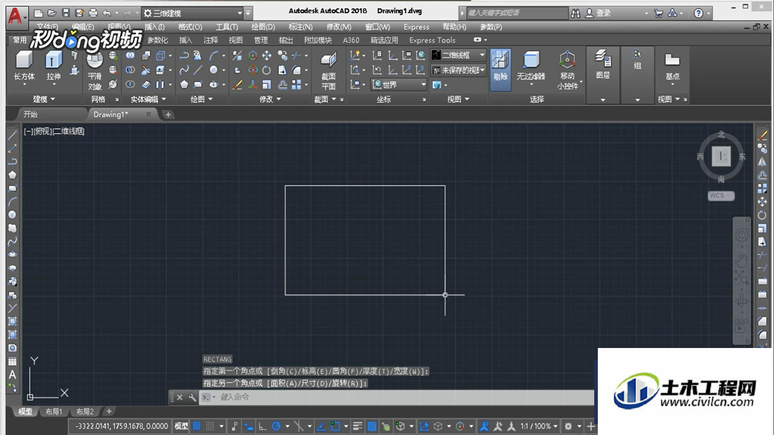
Task: Click the Print icon in quick access toolbar
Action: click(93, 13)
